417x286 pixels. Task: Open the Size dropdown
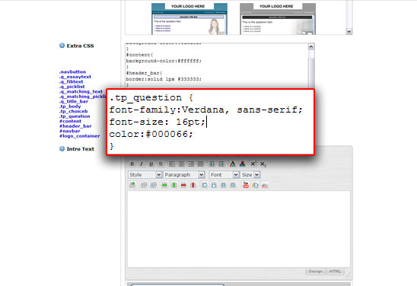coord(250,175)
